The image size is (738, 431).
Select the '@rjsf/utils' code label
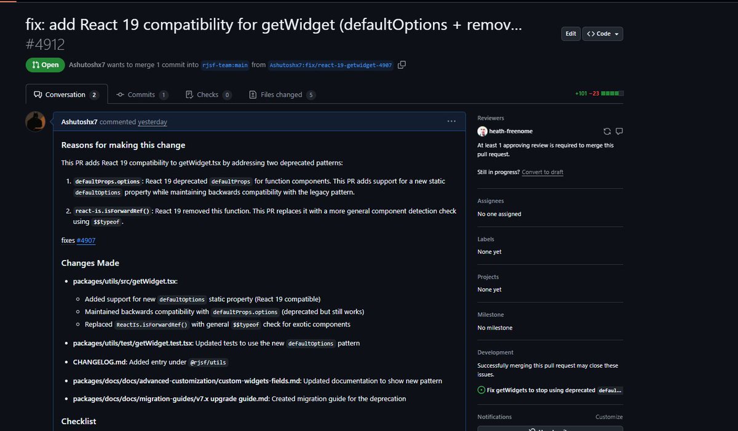[x=208, y=362]
